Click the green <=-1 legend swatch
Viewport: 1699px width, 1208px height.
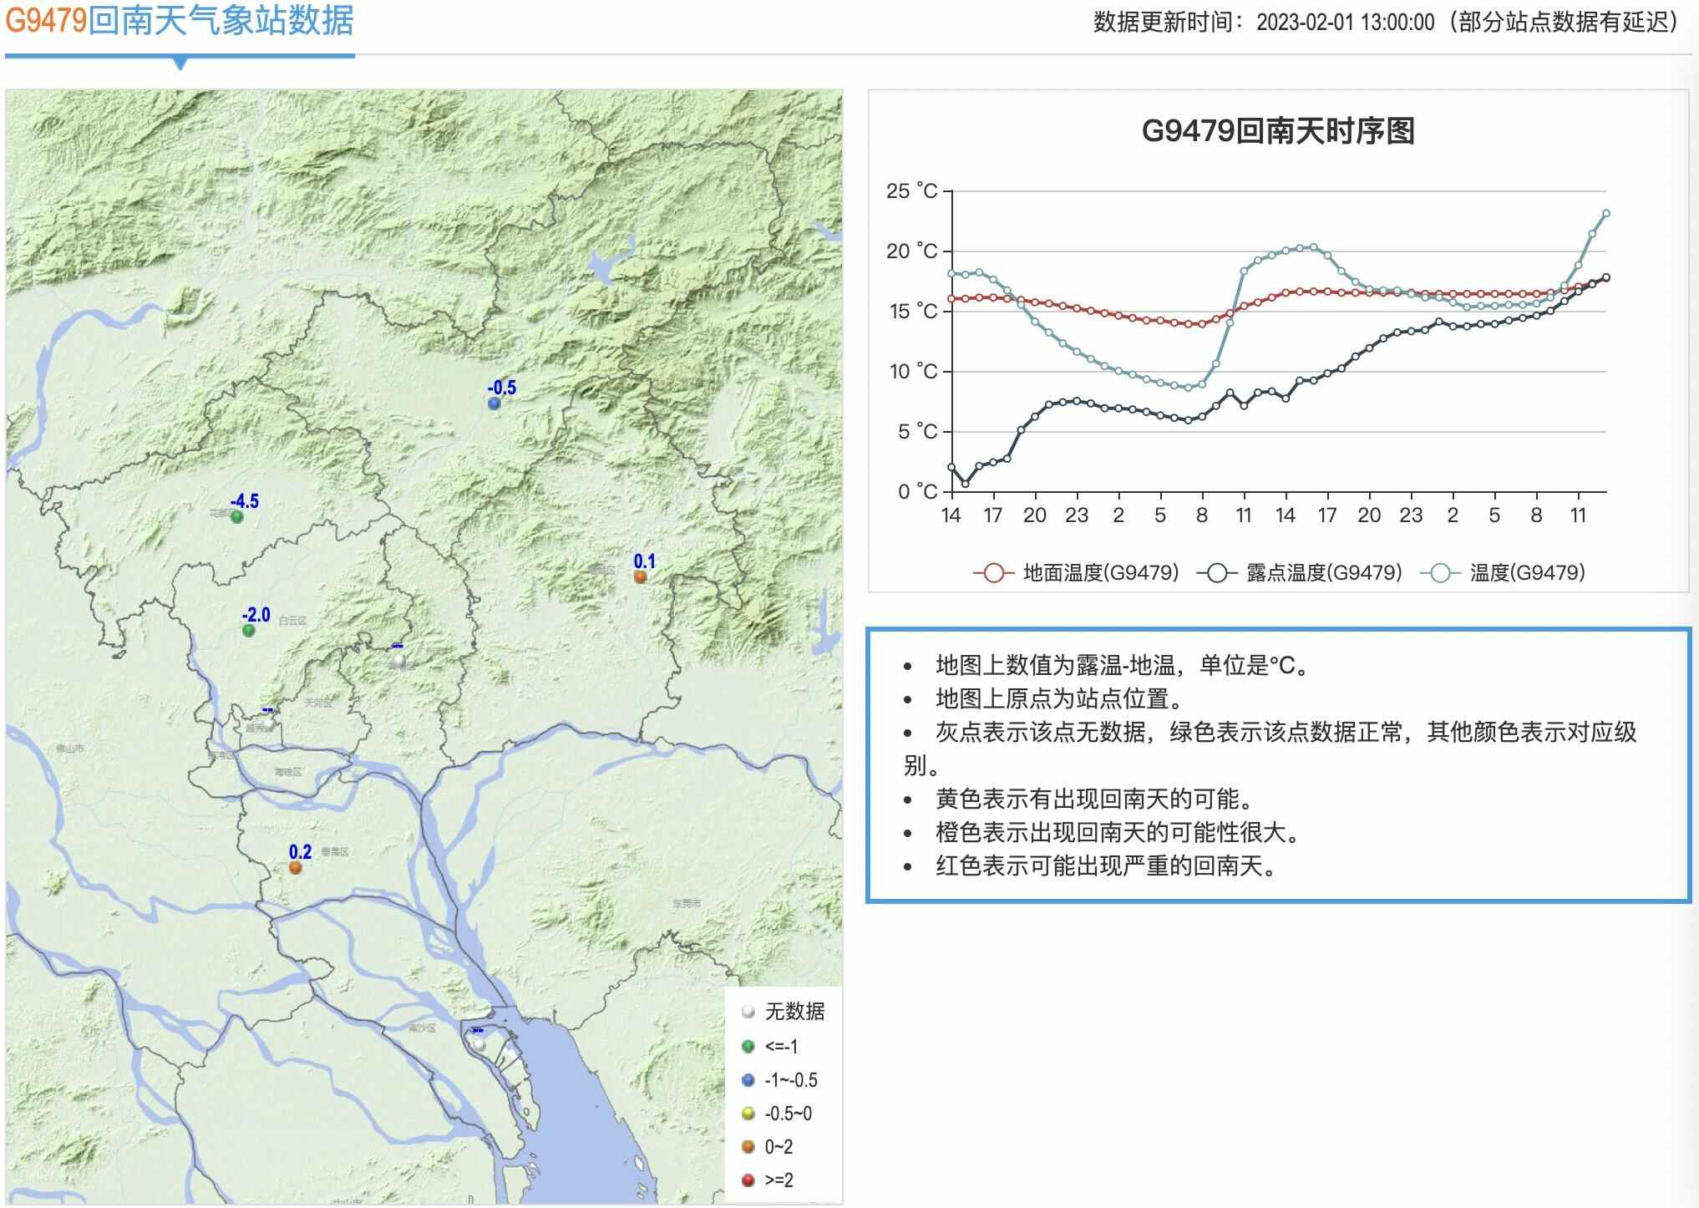coord(748,1047)
